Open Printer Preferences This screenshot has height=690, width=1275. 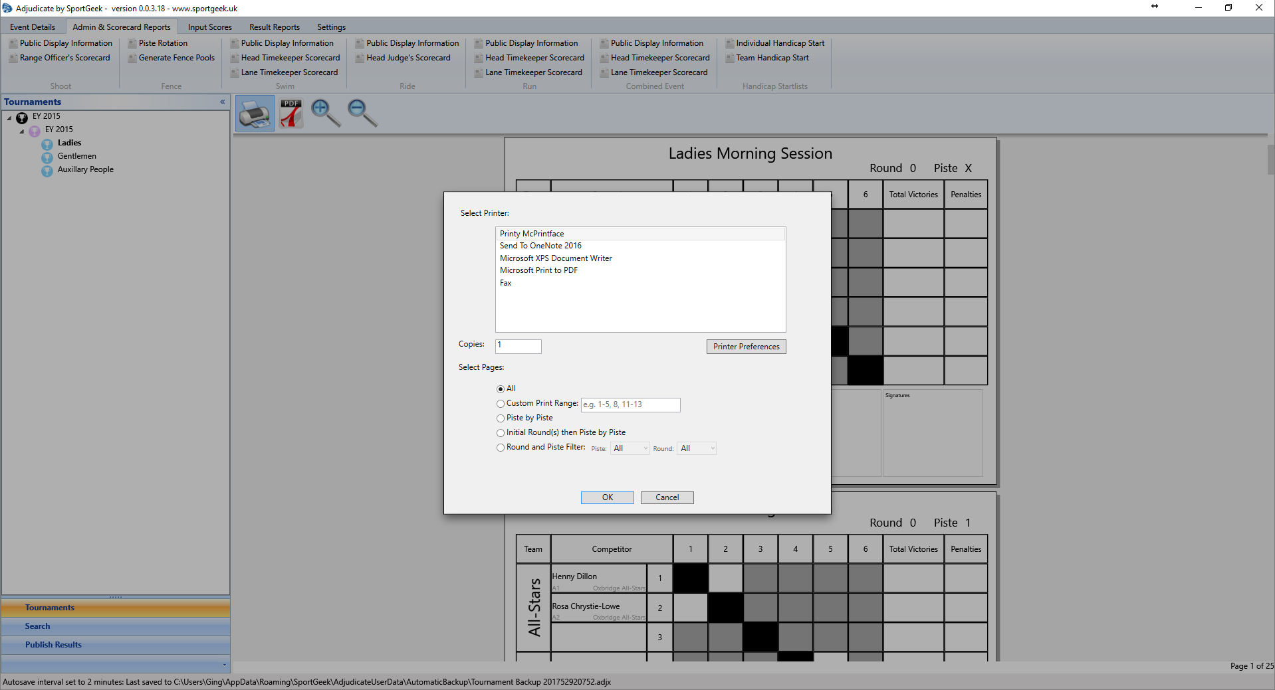tap(747, 347)
